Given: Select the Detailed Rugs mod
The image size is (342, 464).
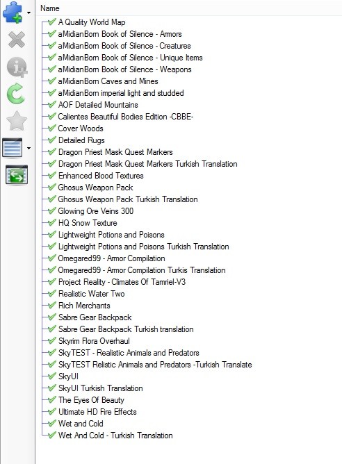Looking at the screenshot, I should (81, 140).
